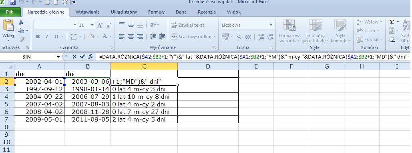Open the Schowek dialog launcher
This screenshot has width=412, height=153.
pyautogui.click(x=27, y=48)
